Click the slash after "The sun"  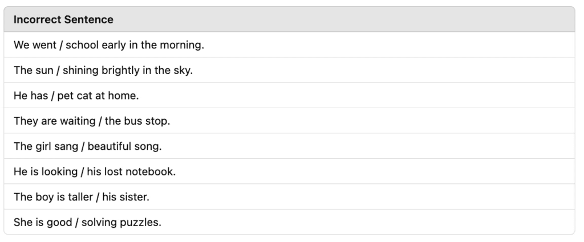[58, 70]
